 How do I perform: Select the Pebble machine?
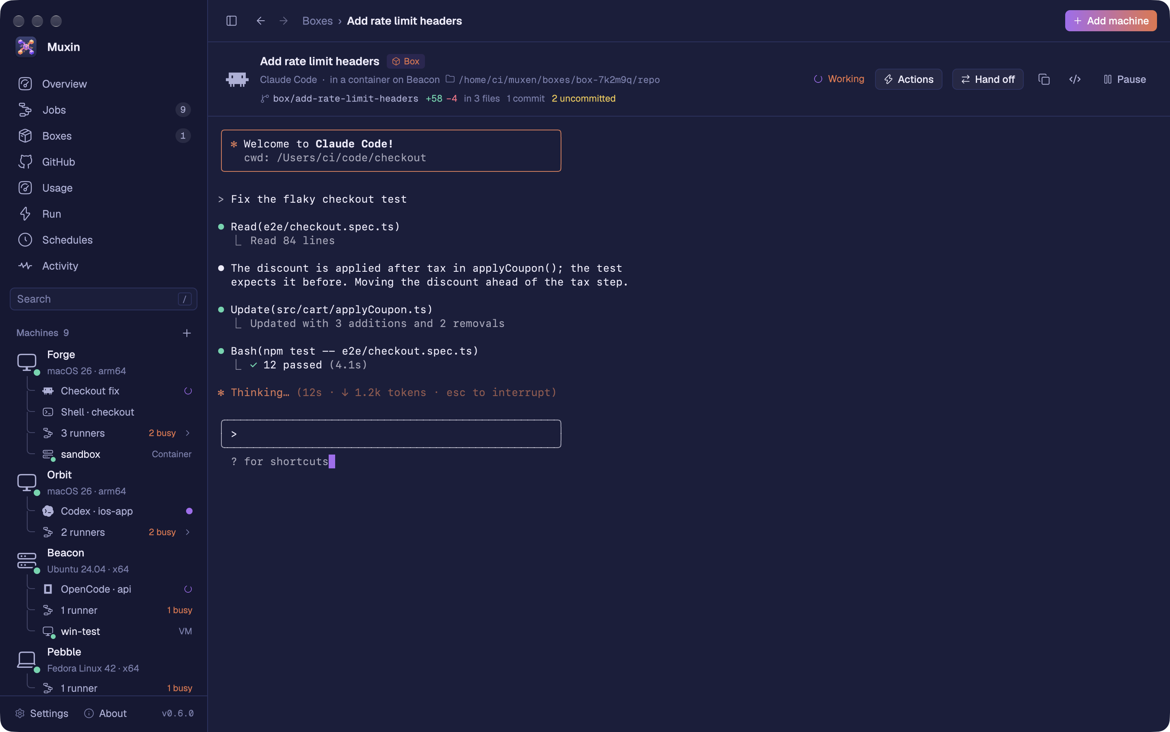(104, 660)
